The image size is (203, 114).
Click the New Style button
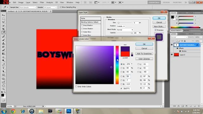pyautogui.click(x=159, y=26)
